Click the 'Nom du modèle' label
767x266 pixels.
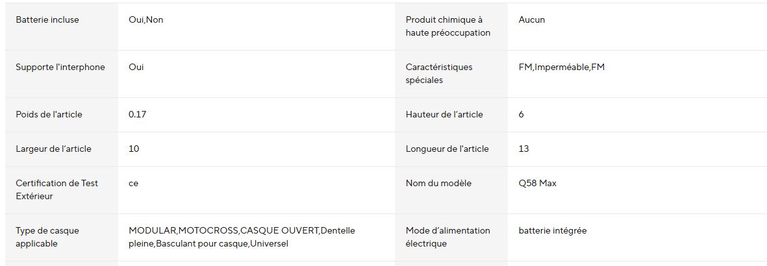(x=438, y=184)
